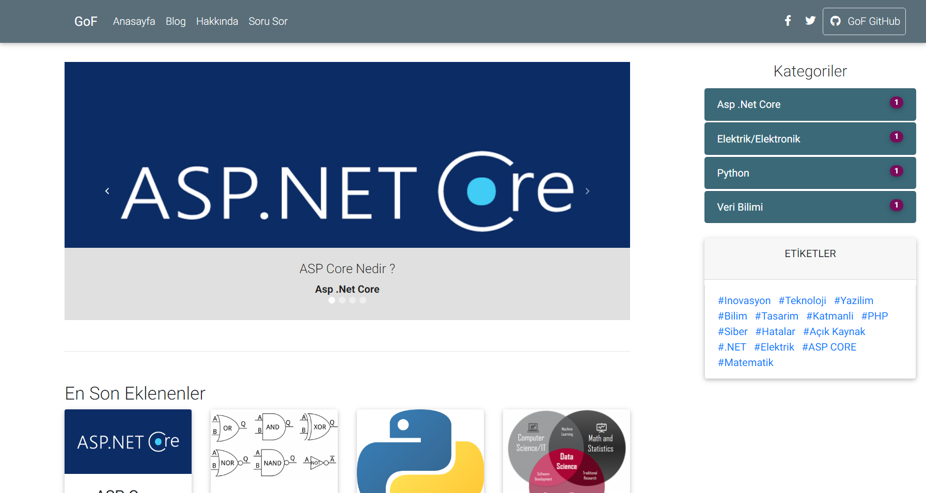Select the fourth carousel indicator dot
The height and width of the screenshot is (493, 926).
coord(363,300)
